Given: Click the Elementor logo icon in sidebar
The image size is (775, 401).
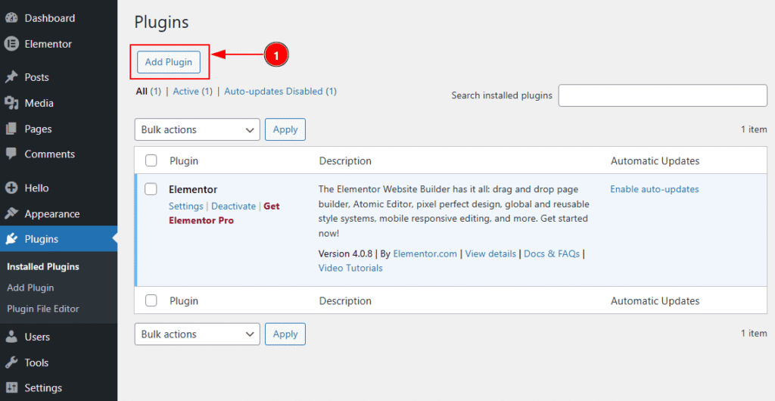Looking at the screenshot, I should (x=11, y=43).
